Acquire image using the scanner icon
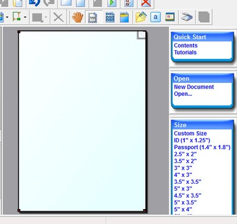This screenshot has height=224, width=237. [187, 17]
